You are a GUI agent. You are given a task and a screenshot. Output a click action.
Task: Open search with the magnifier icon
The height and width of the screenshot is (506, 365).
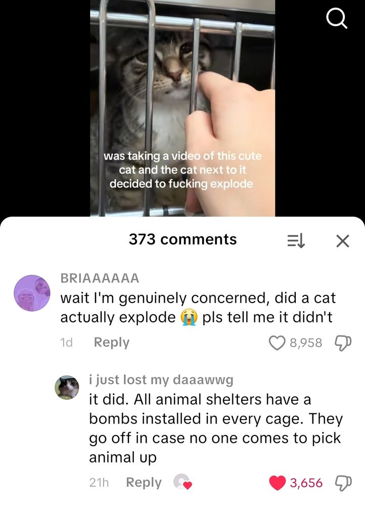pos(337,19)
